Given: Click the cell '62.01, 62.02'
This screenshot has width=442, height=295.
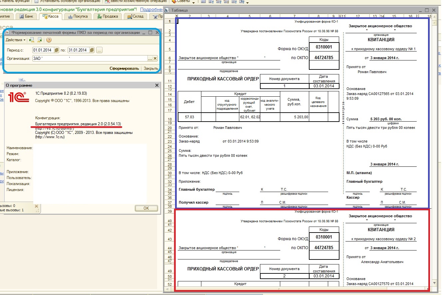Looking at the screenshot, I should pos(250,117).
